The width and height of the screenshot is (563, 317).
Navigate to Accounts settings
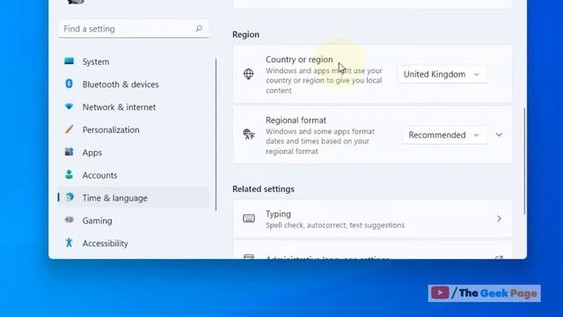133,175
